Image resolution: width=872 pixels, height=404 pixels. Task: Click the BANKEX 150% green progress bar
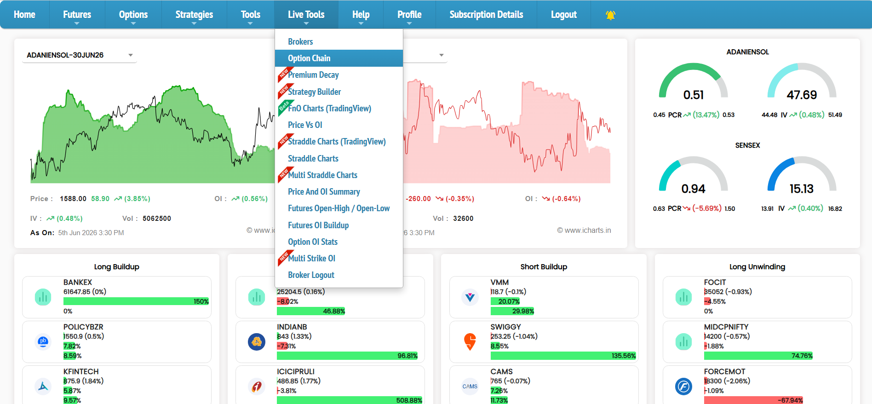[136, 301]
